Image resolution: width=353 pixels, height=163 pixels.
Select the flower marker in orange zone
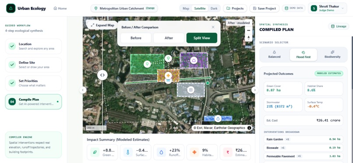168,75
